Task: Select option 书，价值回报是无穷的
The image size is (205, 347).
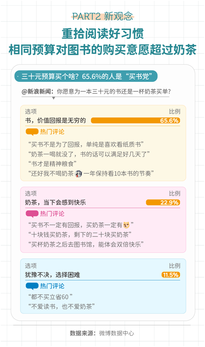Action: (x=55, y=120)
